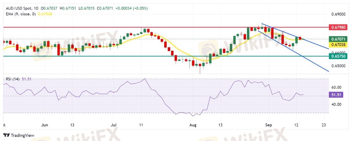Select the teal 0.65750 support price tag
This screenshot has height=141, width=352.
pyautogui.click(x=339, y=56)
